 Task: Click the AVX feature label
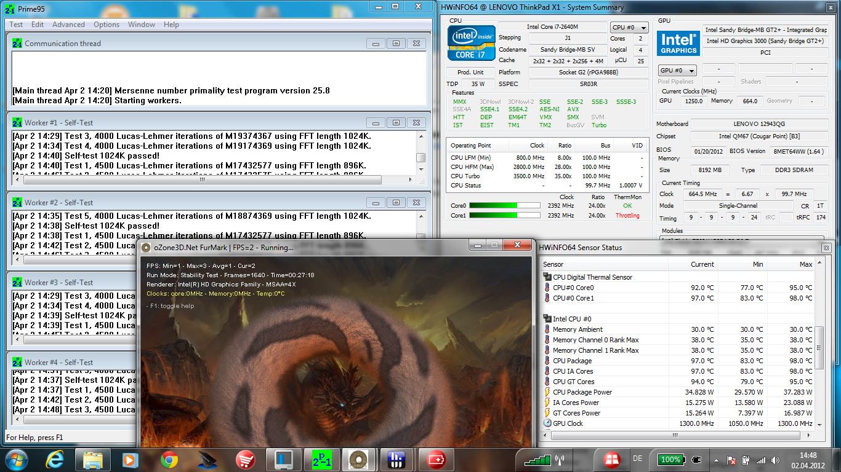pyautogui.click(x=573, y=109)
